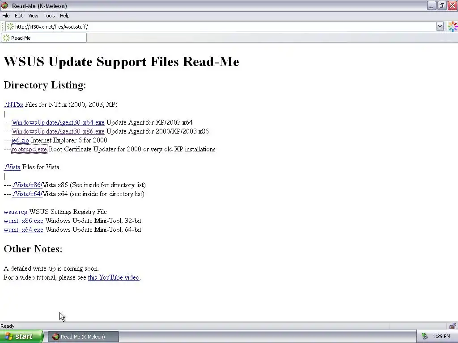Open the ./Vista/x64/ folder link
The image size is (458, 343).
click(27, 194)
